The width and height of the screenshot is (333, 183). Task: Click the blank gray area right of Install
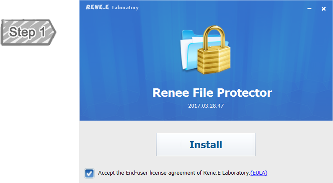(x=293, y=145)
